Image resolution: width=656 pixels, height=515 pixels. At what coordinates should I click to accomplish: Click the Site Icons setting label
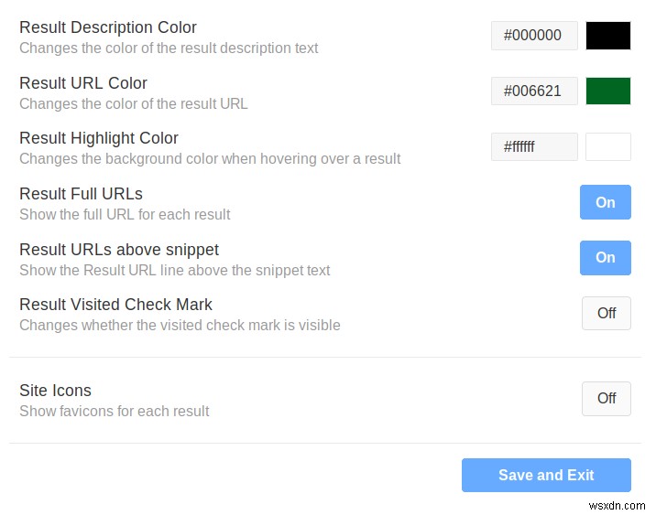55,391
